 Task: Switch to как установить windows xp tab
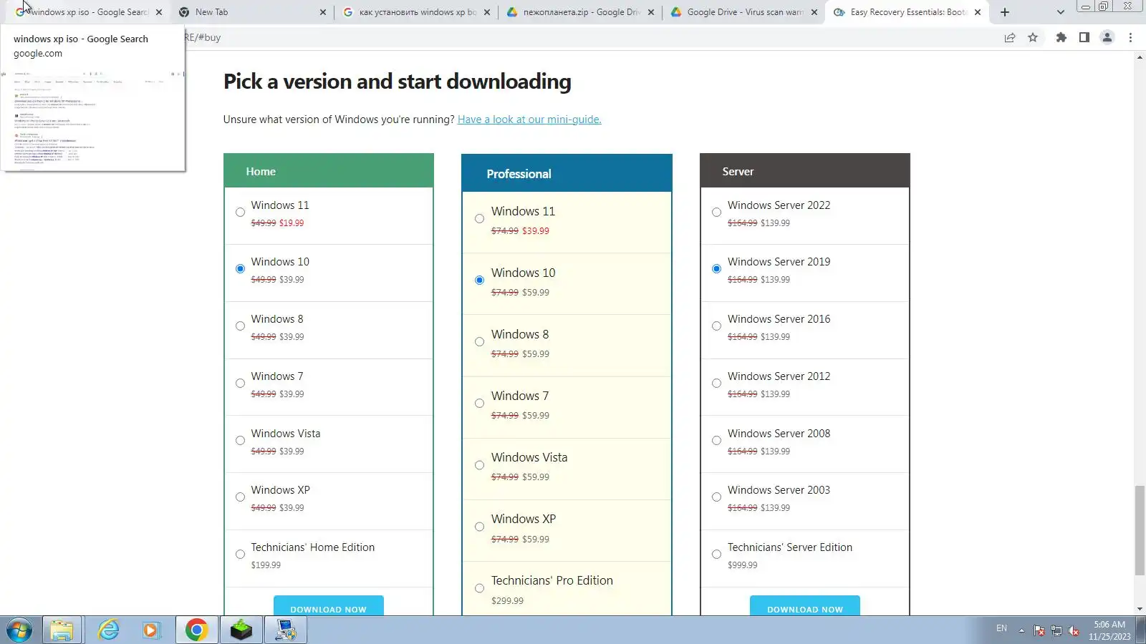(x=417, y=12)
